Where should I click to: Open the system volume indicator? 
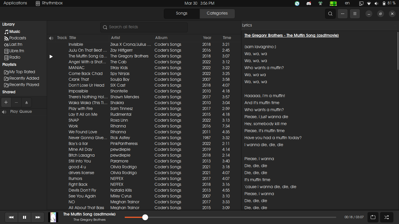click(376, 3)
